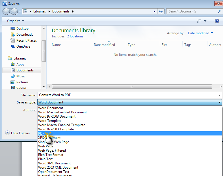
Task: Click horizontal scrollbar right arrow
Action: tap(221, 86)
